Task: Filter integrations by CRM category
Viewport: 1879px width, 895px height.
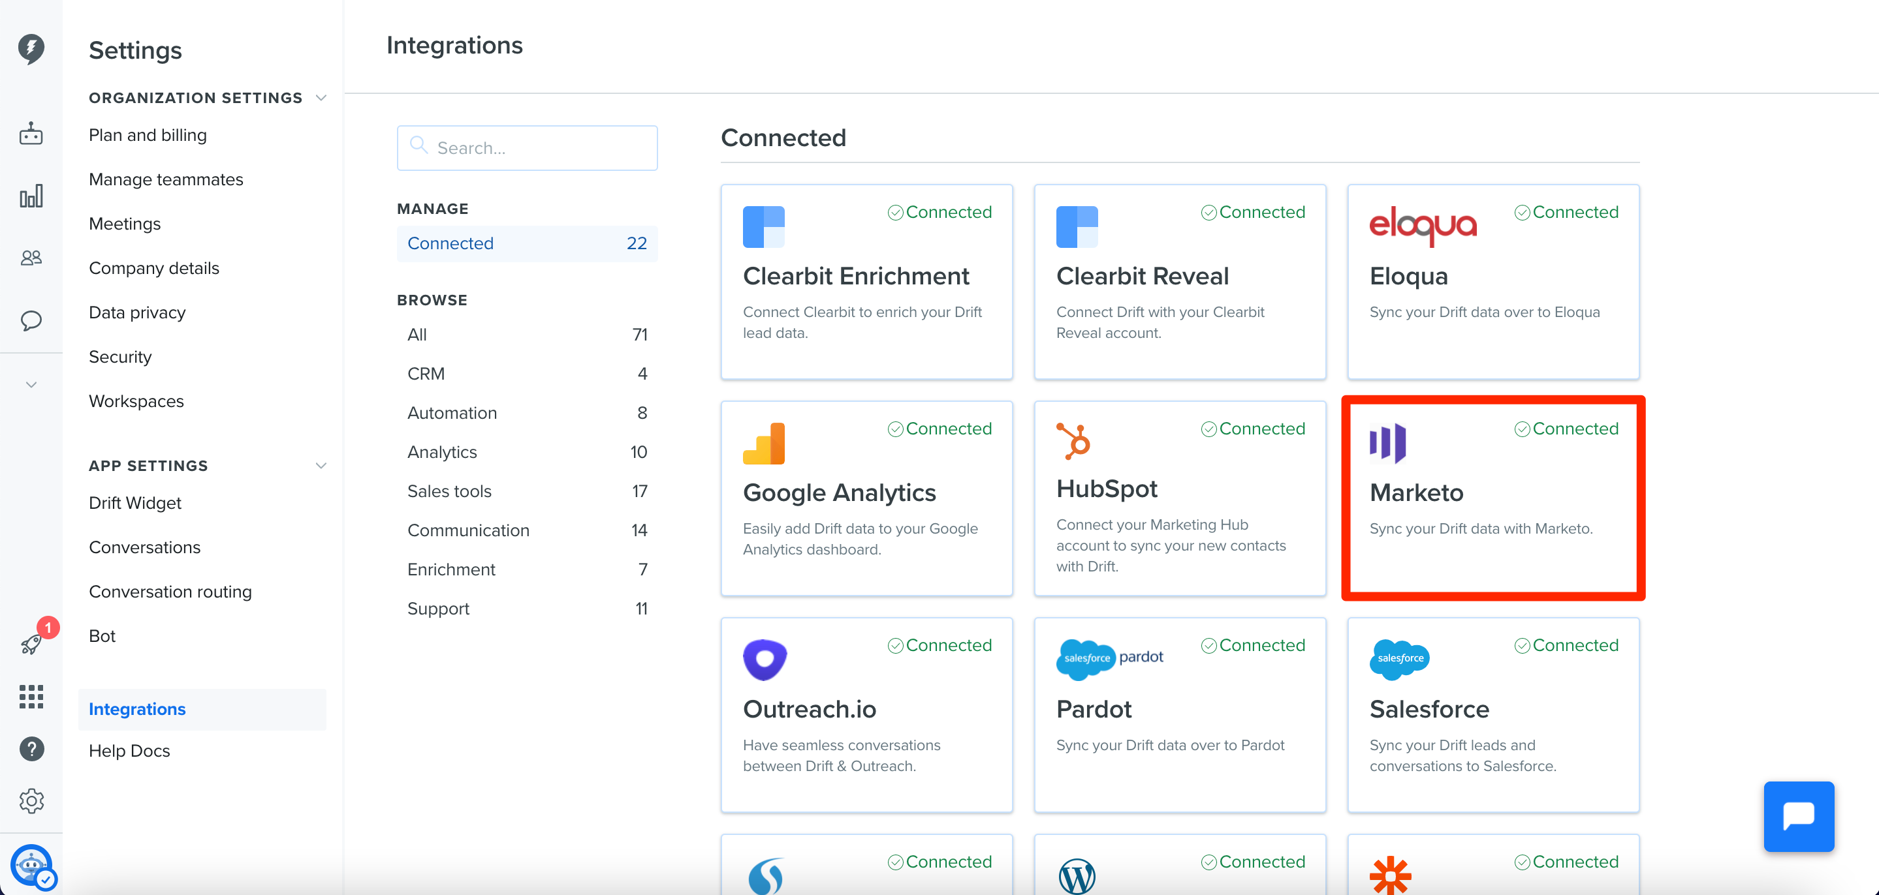Action: [527, 374]
